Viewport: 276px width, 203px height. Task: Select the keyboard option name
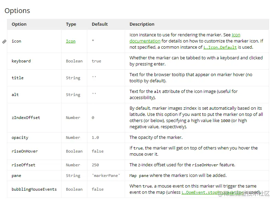tap(21, 61)
